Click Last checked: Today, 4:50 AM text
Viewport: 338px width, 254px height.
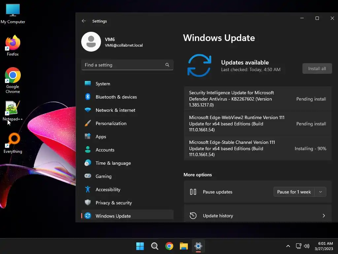pyautogui.click(x=251, y=69)
